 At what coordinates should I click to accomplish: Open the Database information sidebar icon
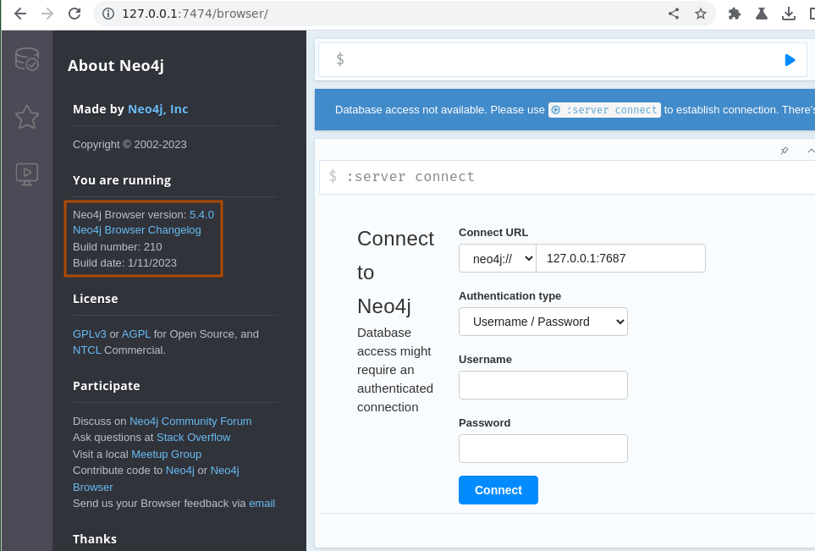pyautogui.click(x=27, y=59)
